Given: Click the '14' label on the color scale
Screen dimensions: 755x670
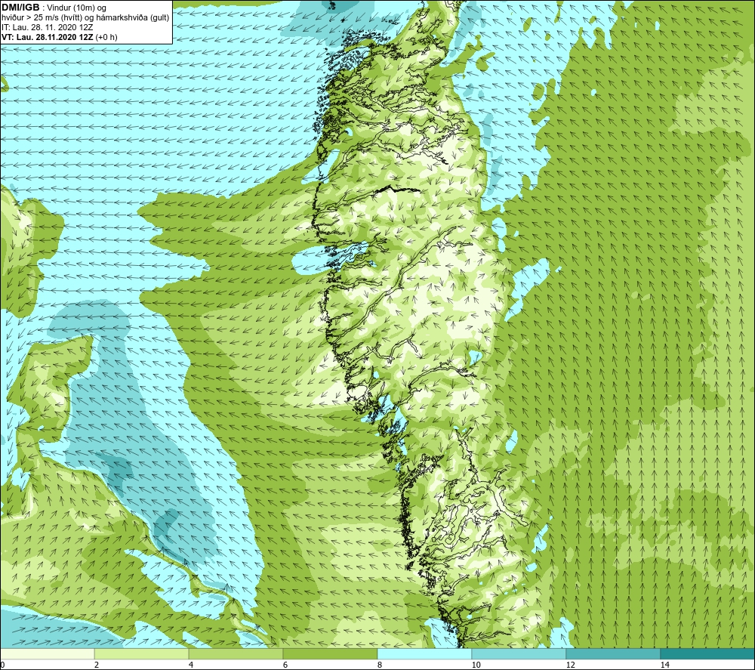Looking at the screenshot, I should click(664, 665).
